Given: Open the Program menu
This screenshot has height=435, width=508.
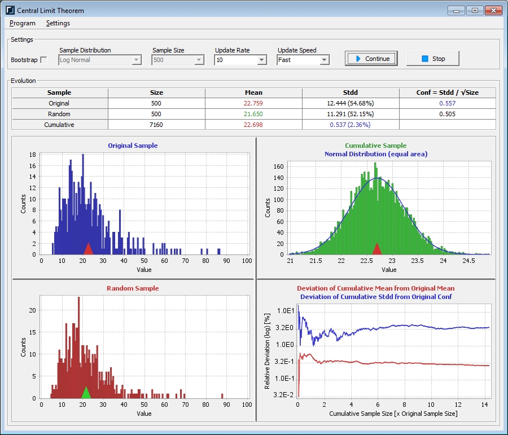Looking at the screenshot, I should (23, 23).
